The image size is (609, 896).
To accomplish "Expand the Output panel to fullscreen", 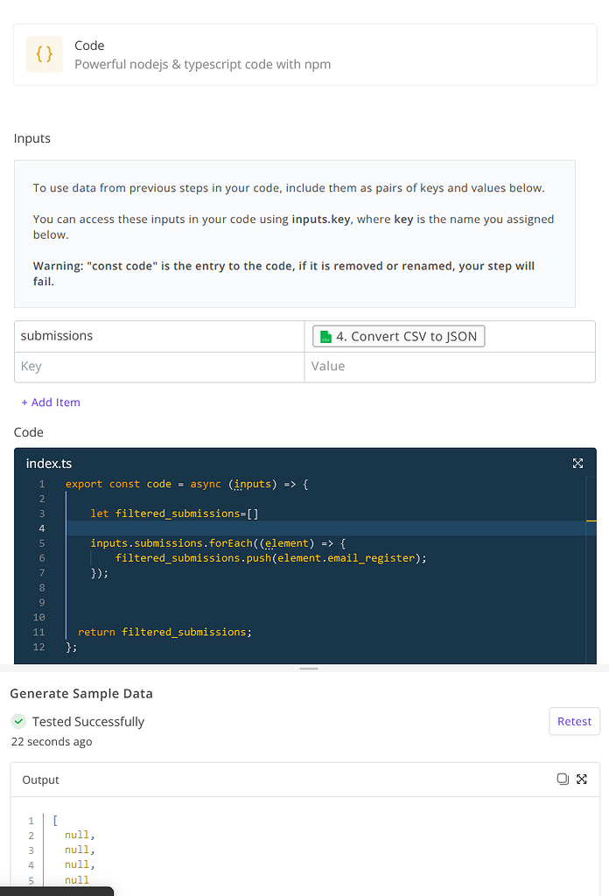I will [581, 779].
